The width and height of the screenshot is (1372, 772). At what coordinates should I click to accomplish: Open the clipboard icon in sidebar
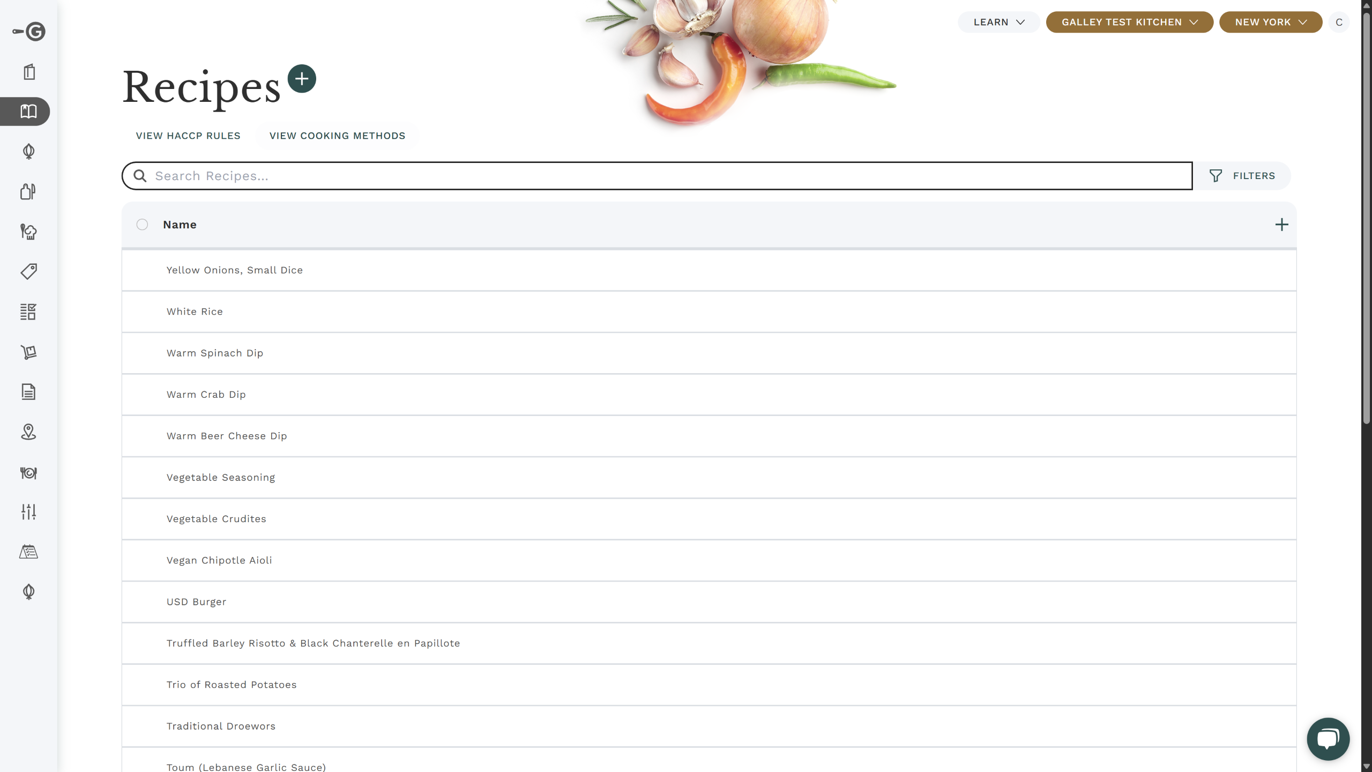[x=29, y=72]
